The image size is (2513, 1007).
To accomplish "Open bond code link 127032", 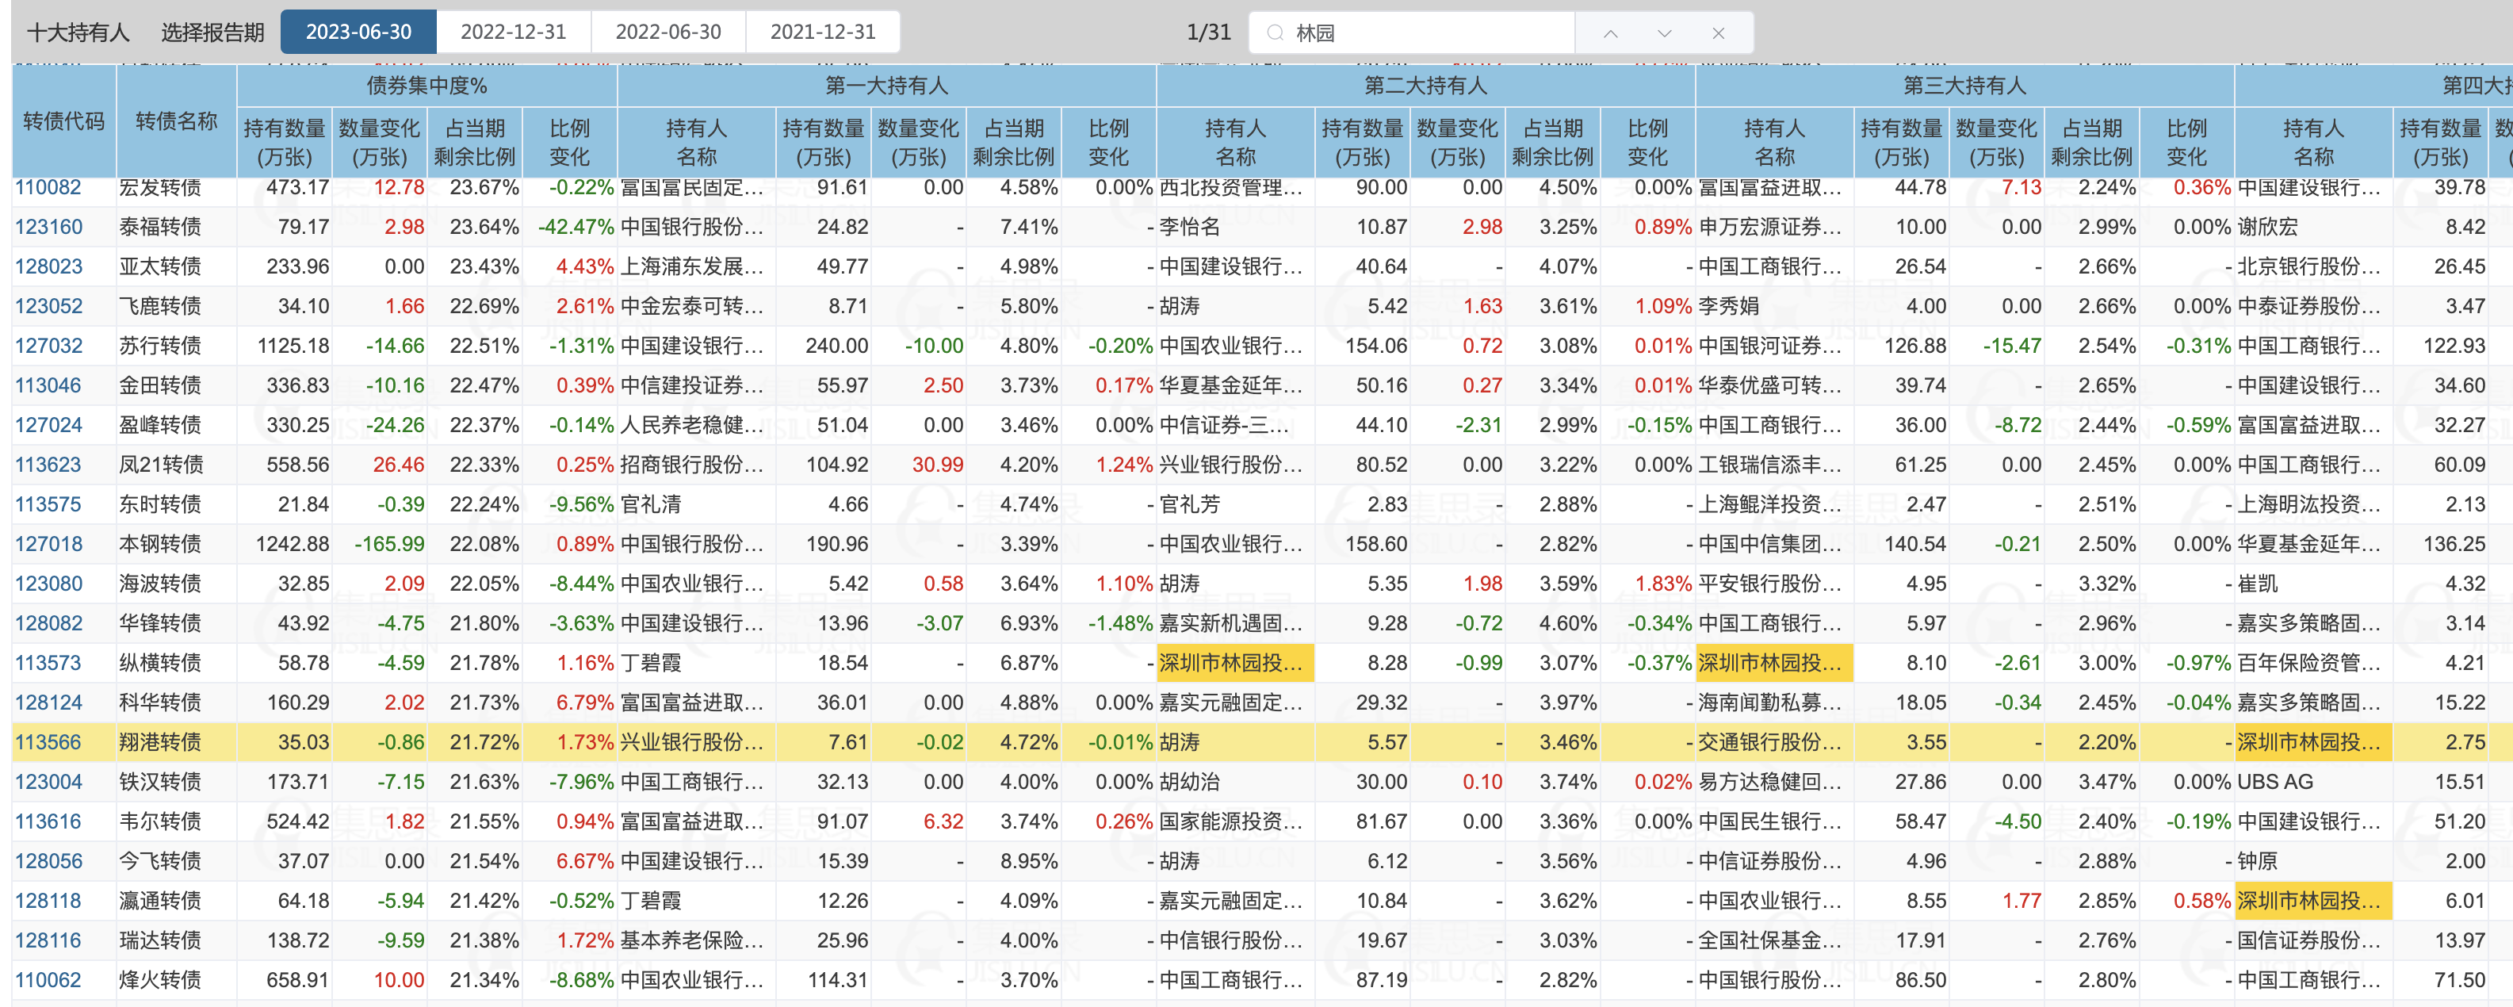I will click(x=48, y=347).
